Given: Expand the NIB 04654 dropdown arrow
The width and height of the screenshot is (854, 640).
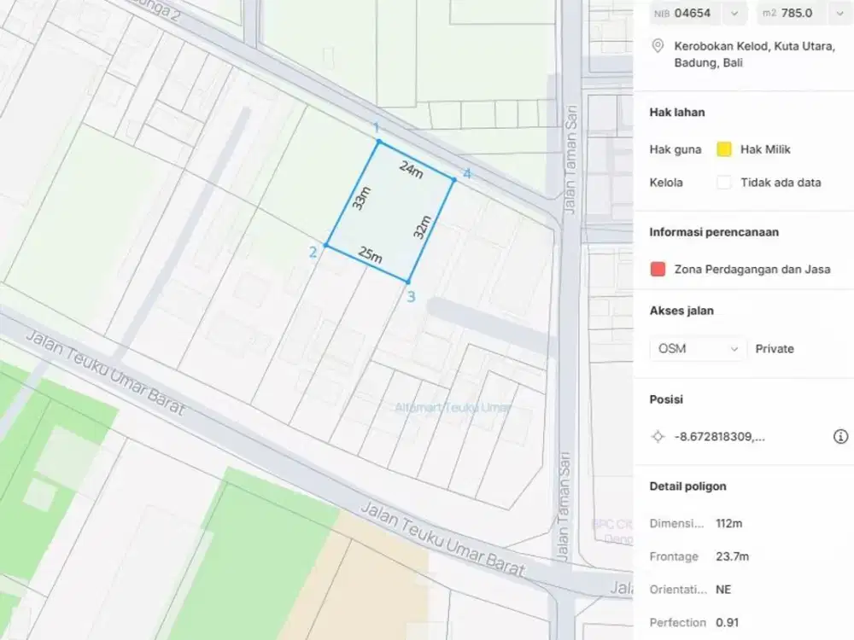Looking at the screenshot, I should (x=734, y=14).
